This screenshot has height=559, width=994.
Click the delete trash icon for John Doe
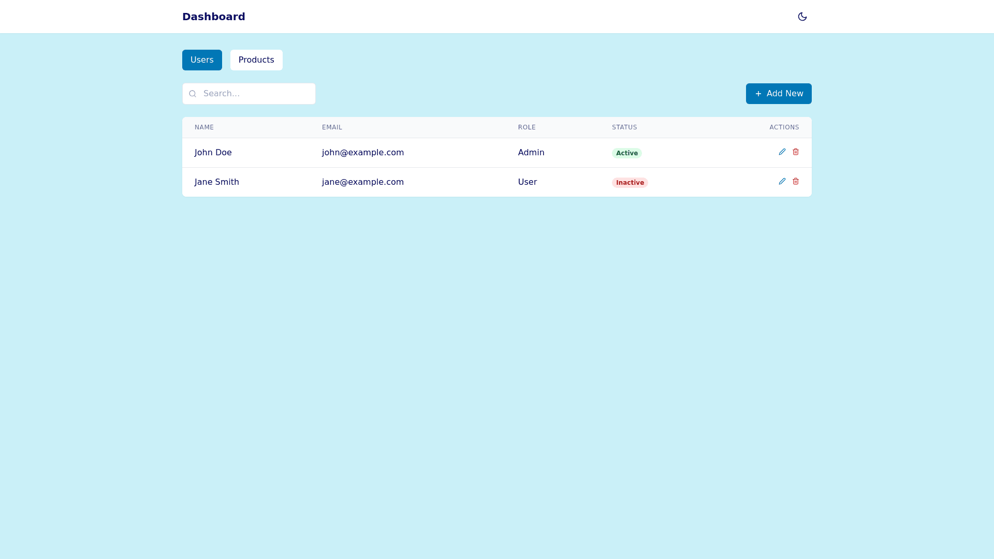796,152
